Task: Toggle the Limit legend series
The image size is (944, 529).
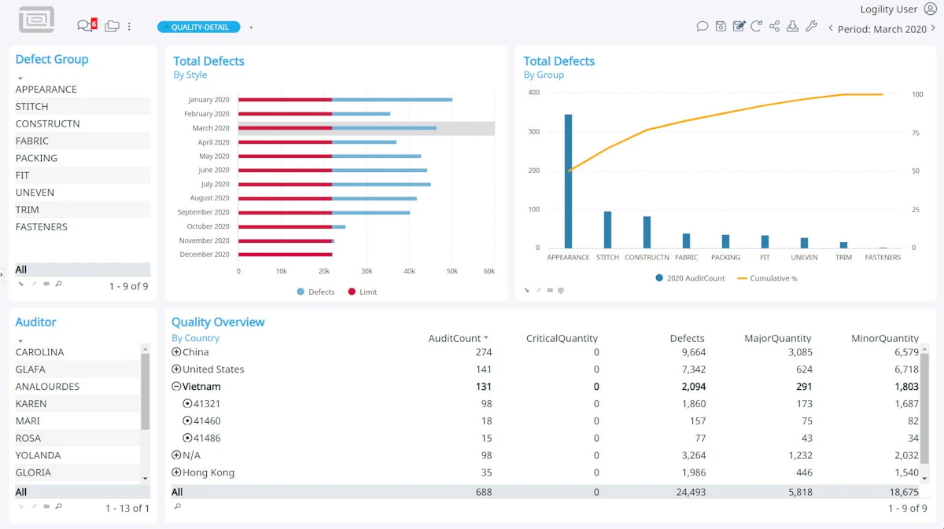Action: [362, 292]
